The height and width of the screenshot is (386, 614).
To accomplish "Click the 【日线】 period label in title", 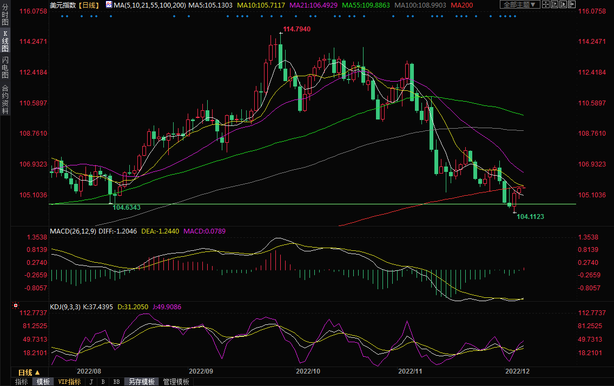I will (88, 5).
